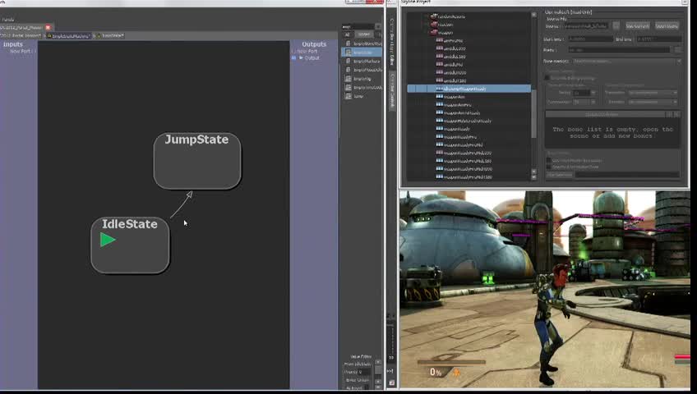697x394 pixels.
Task: Clear the node palette search via the X button
Action: [378, 26]
